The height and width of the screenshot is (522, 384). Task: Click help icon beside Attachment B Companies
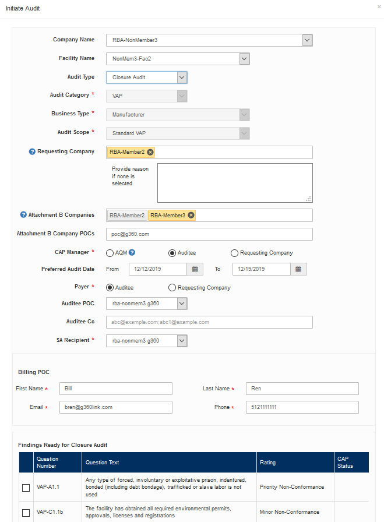point(23,215)
